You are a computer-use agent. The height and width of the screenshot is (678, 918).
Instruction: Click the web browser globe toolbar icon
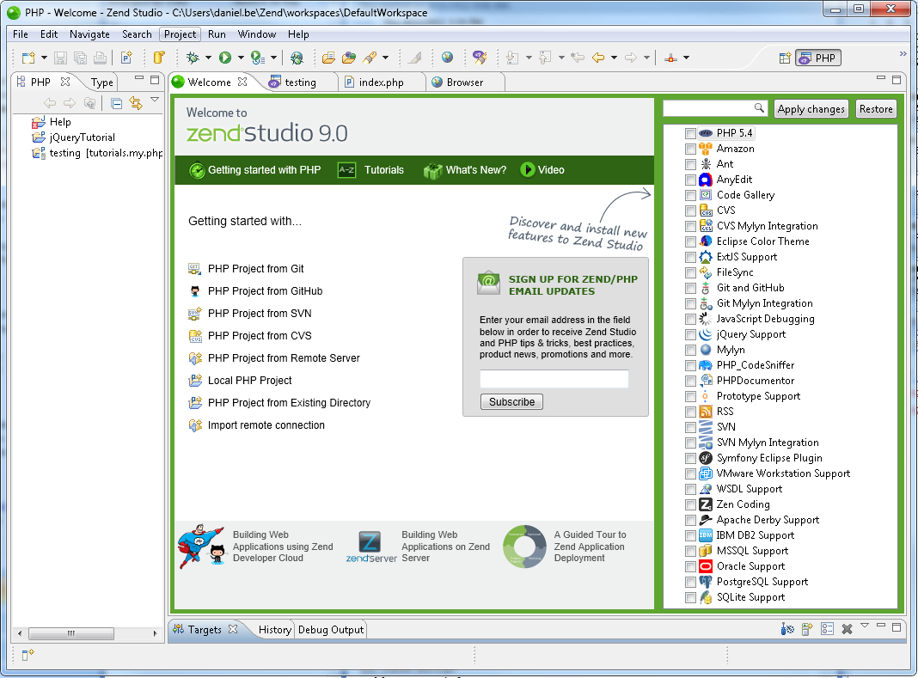point(447,58)
